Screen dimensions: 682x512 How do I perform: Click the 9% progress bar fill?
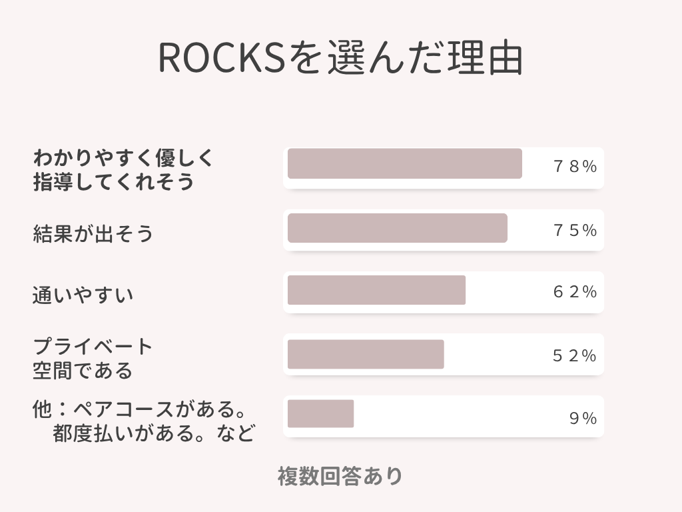point(320,413)
